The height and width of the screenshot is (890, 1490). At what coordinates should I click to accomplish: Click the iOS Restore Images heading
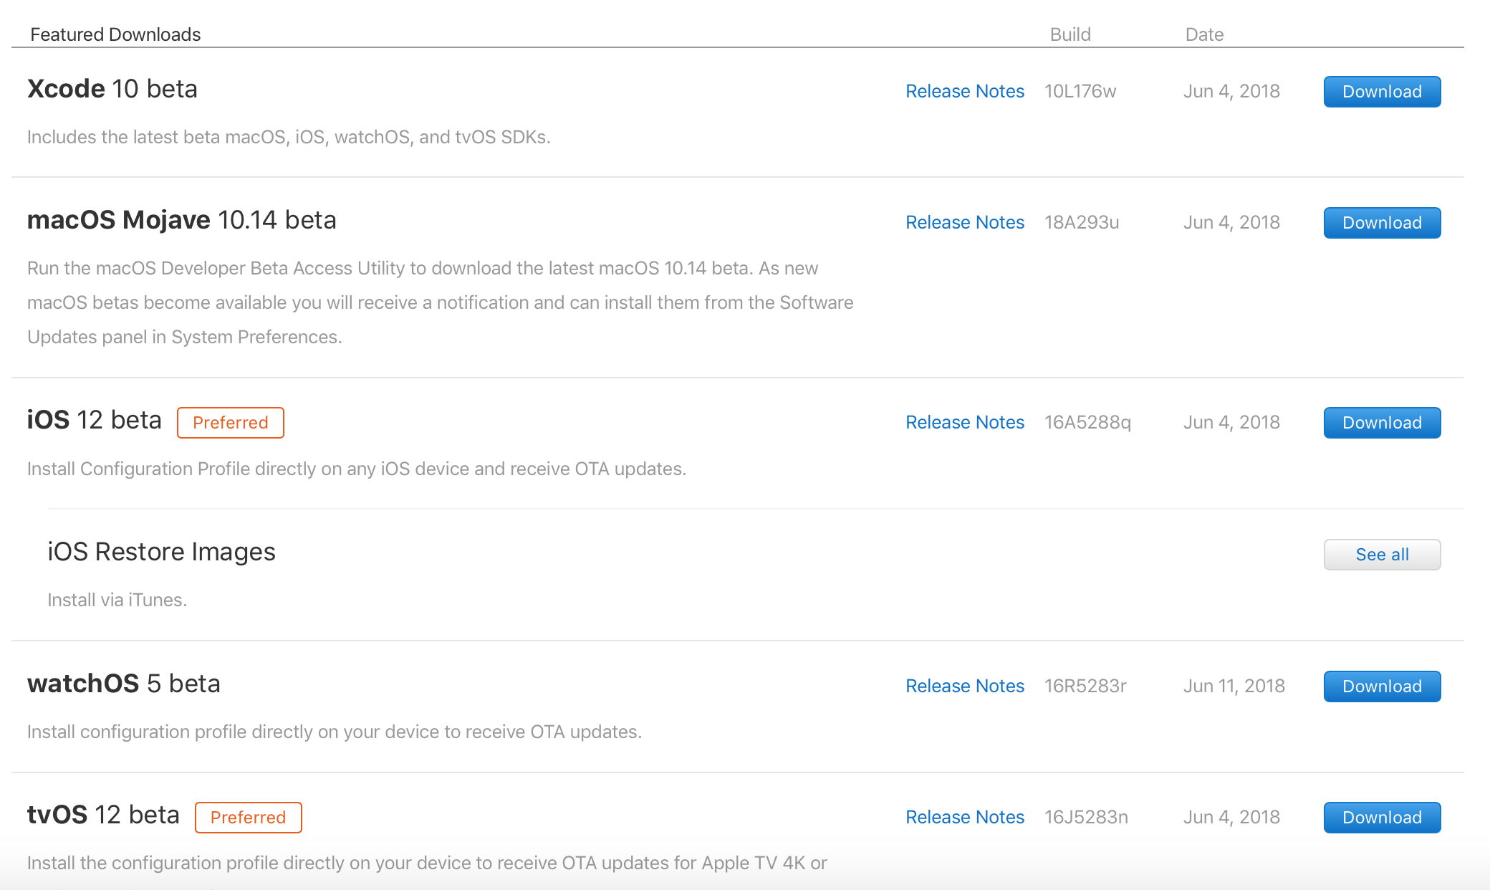point(161,552)
